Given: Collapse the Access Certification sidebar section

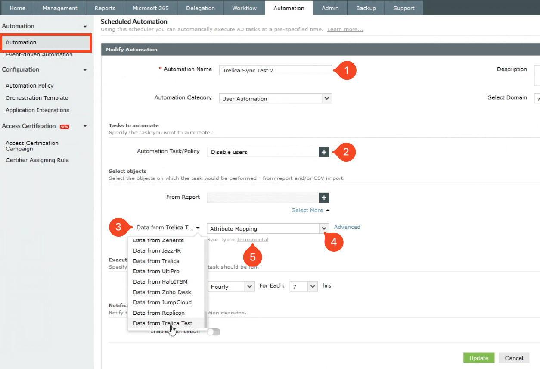Looking at the screenshot, I should click(x=85, y=126).
